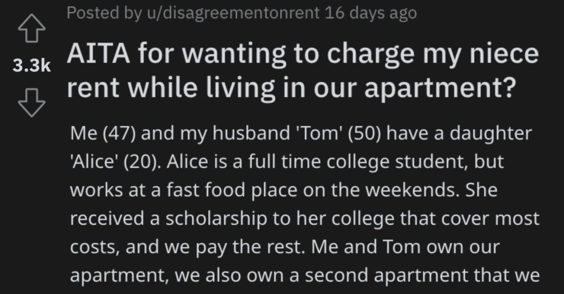Click "apartment?" at the title's end
This screenshot has width=564, height=294.
[x=440, y=88]
